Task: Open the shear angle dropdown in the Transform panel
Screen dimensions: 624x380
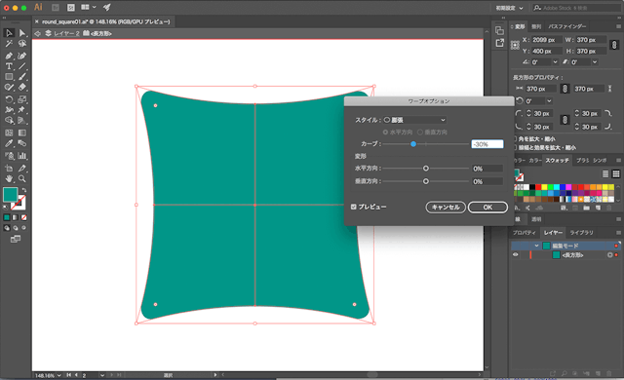Action: click(x=595, y=62)
